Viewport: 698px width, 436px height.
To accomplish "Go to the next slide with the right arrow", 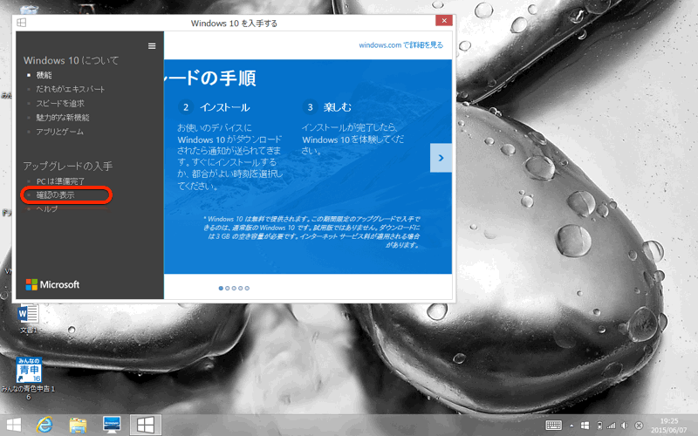I will (x=441, y=158).
